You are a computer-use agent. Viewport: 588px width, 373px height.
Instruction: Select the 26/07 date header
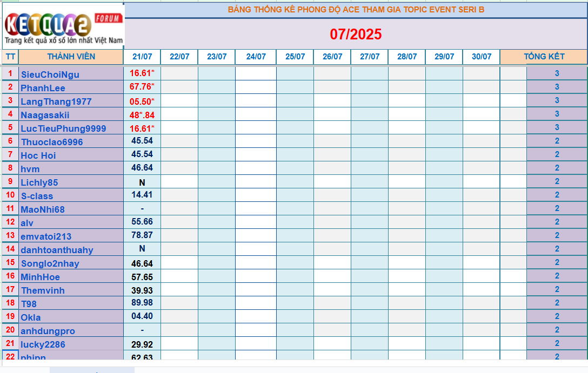(x=332, y=57)
